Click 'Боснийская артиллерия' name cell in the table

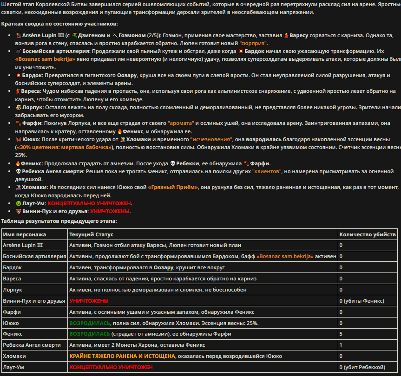click(34, 256)
